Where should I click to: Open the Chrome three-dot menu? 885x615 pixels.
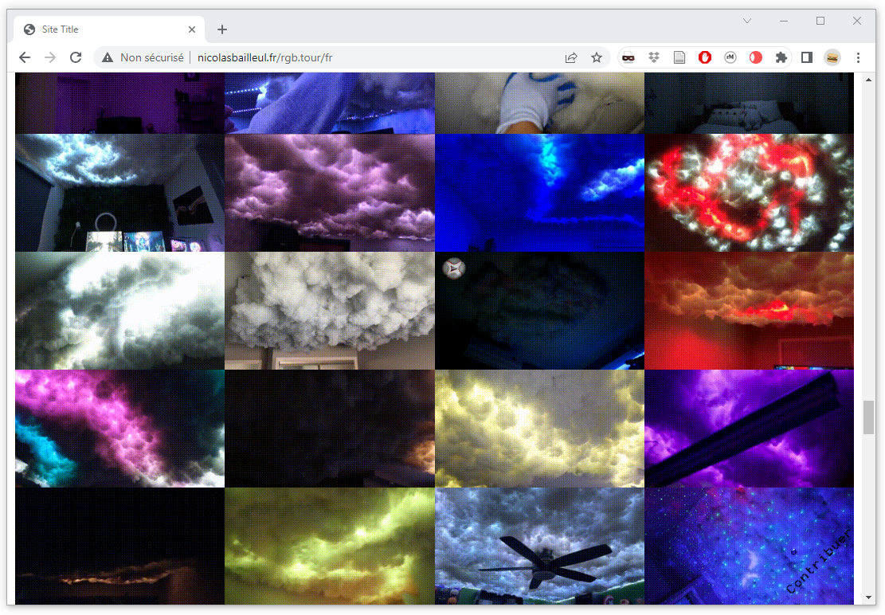coord(858,57)
